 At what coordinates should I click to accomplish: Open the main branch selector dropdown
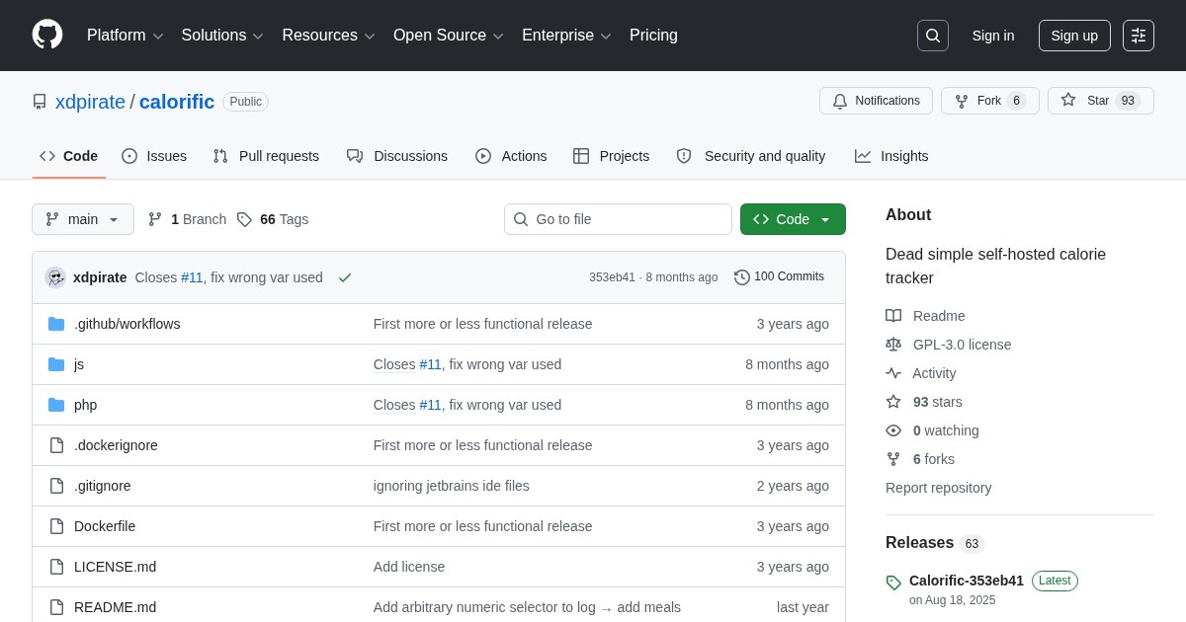83,219
